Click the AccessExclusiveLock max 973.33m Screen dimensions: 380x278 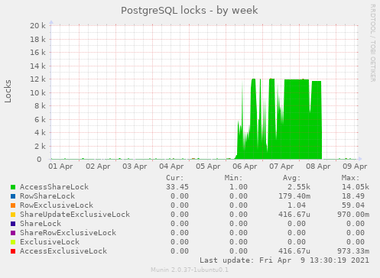[353, 251]
